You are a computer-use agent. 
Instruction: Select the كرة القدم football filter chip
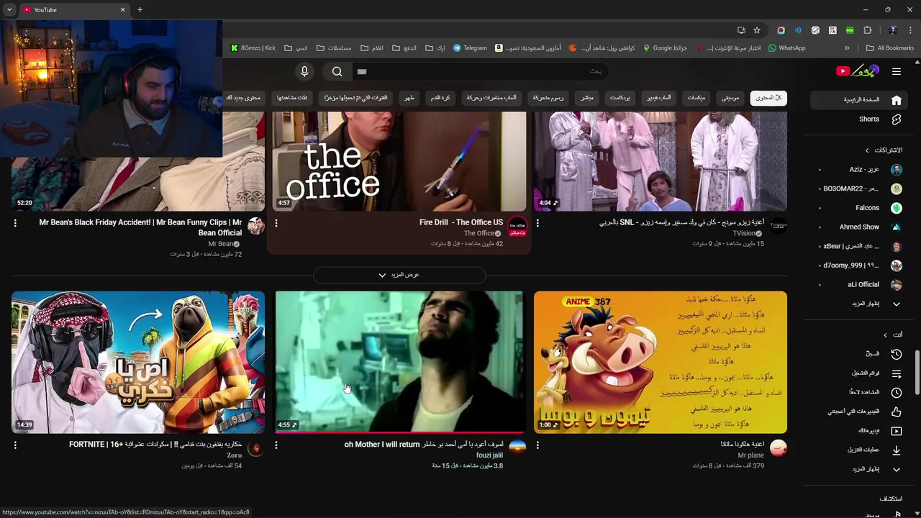pos(440,98)
